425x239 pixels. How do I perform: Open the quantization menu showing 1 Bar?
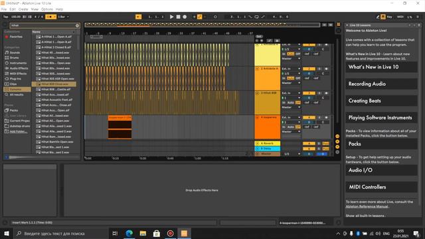pyautogui.click(x=63, y=17)
